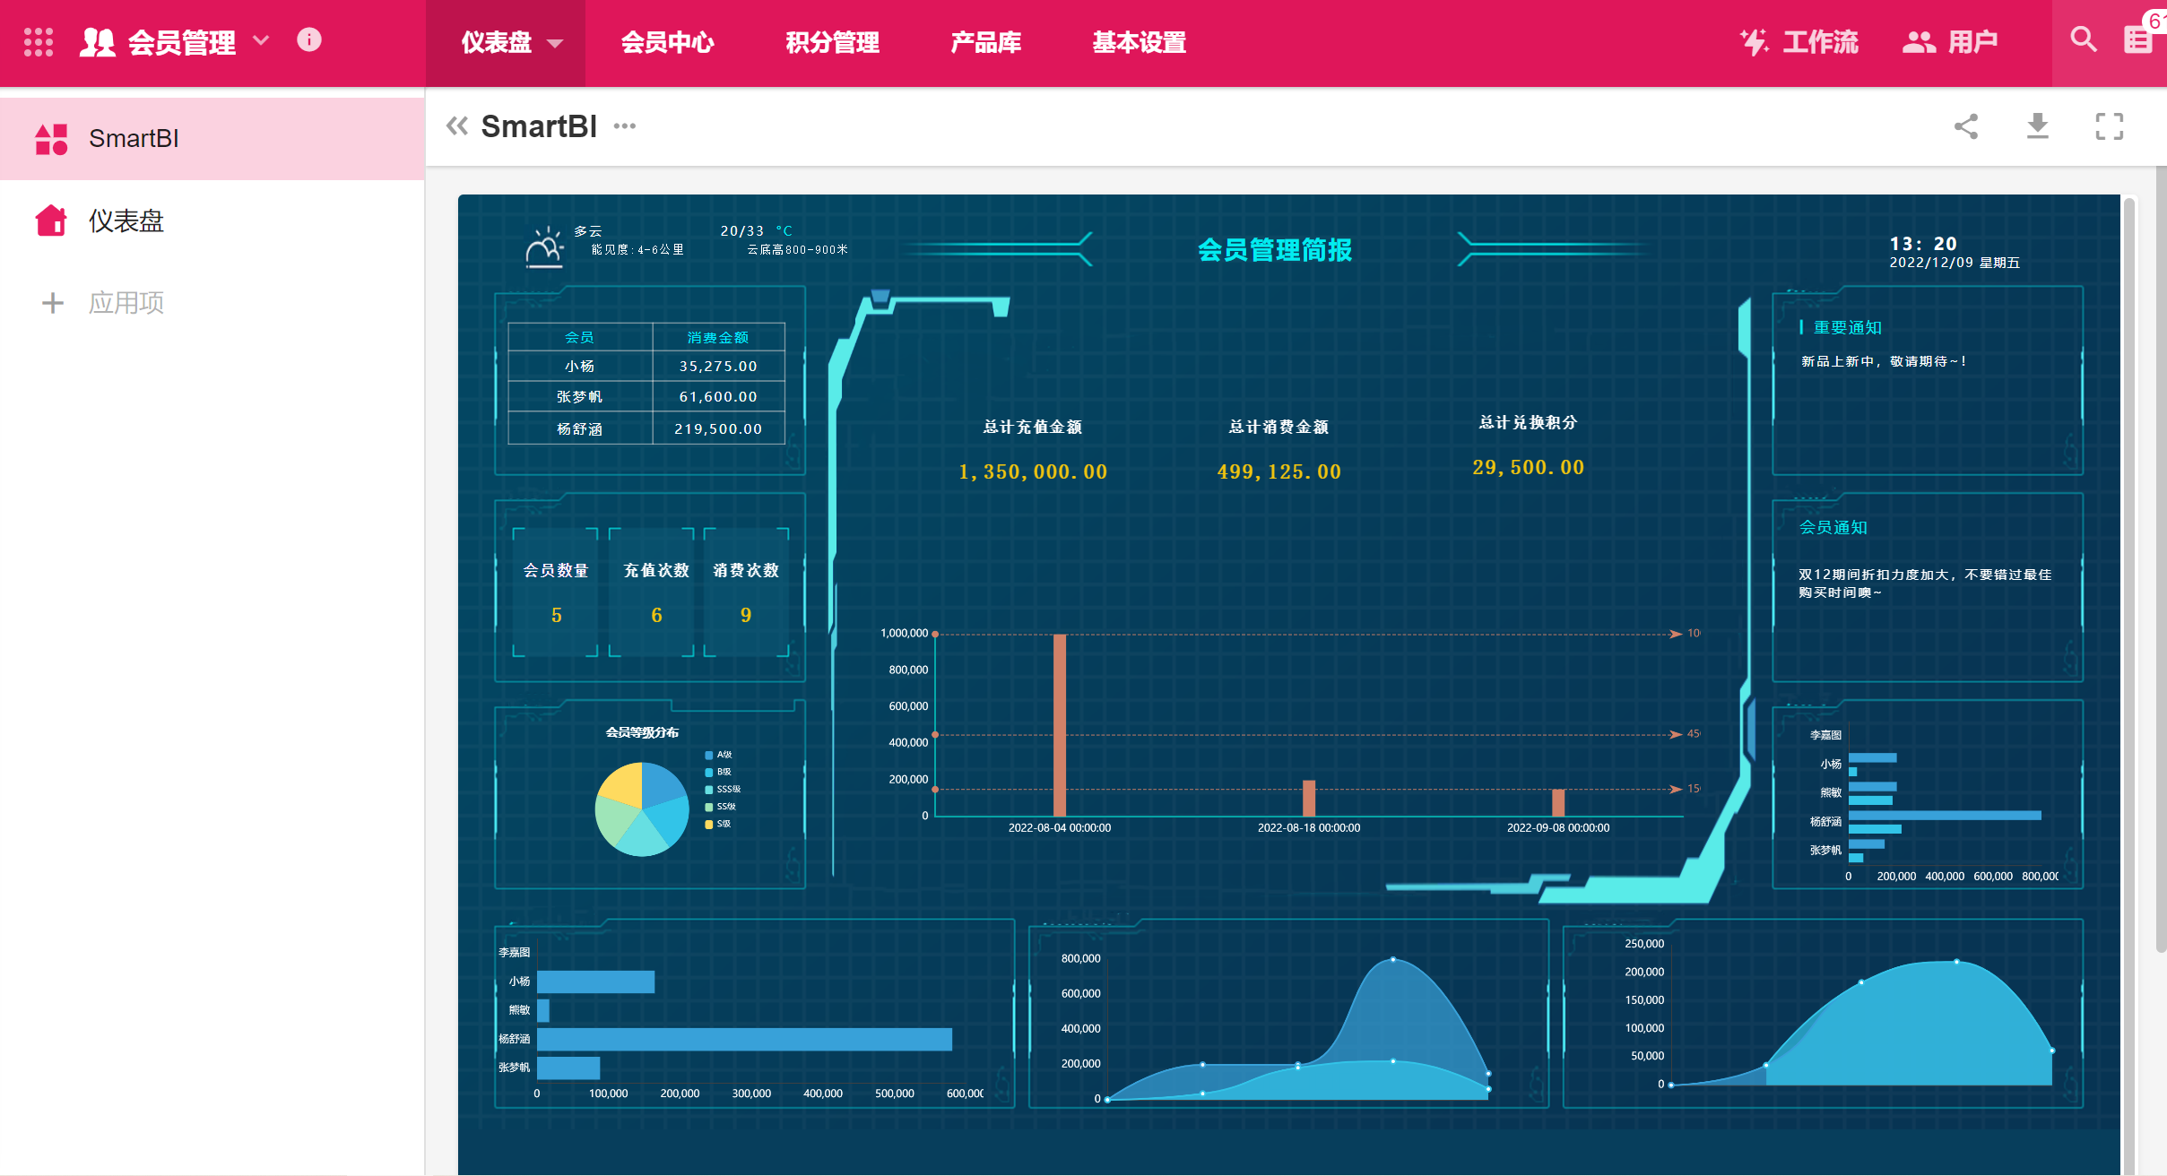The height and width of the screenshot is (1176, 2167).
Task: Click the download icon
Action: 2038,126
